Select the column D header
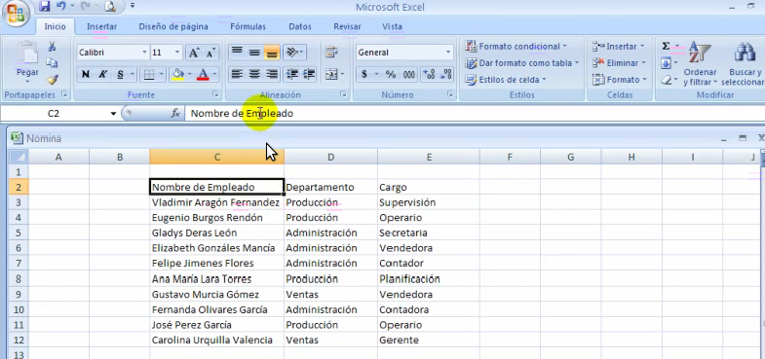 (x=330, y=157)
